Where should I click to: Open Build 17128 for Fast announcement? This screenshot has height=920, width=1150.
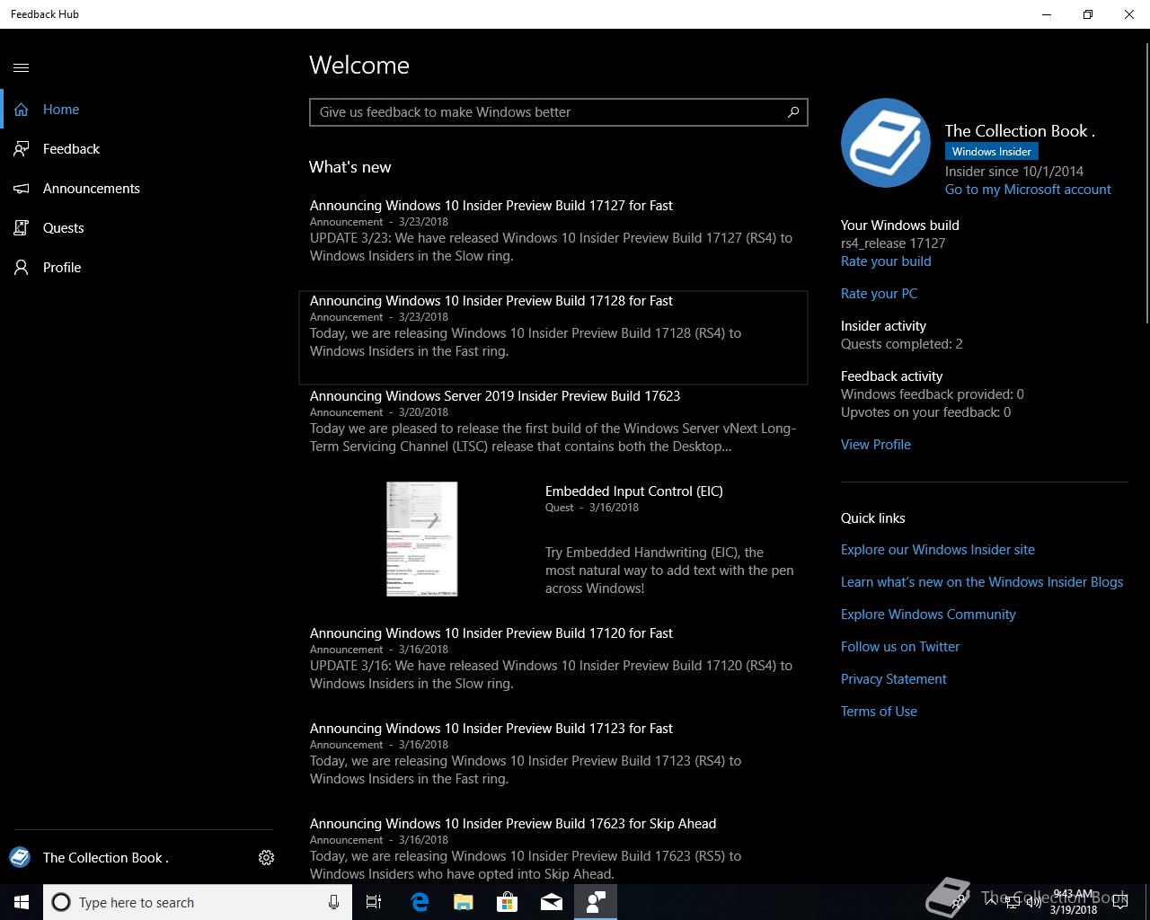(x=553, y=337)
